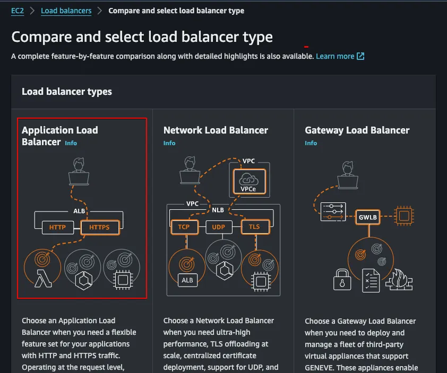Click the ALB target box in the NLB diagram

pyautogui.click(x=187, y=280)
